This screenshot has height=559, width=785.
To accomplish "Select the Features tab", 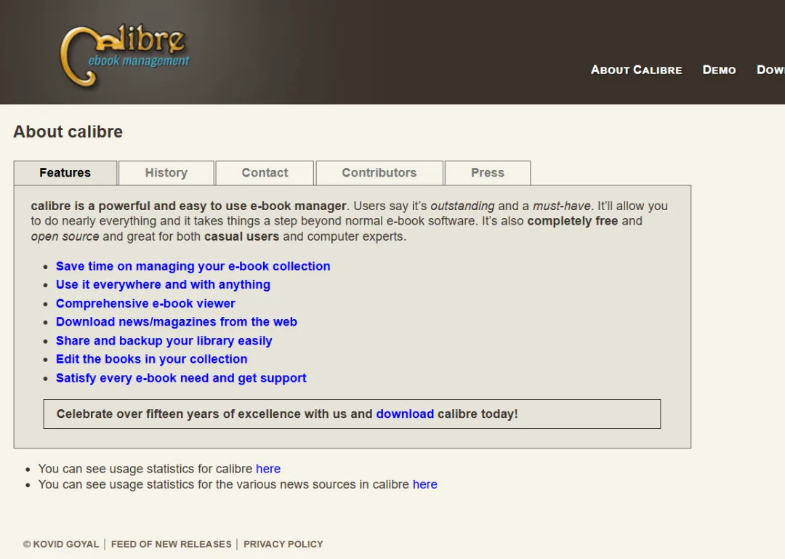I will [x=65, y=173].
